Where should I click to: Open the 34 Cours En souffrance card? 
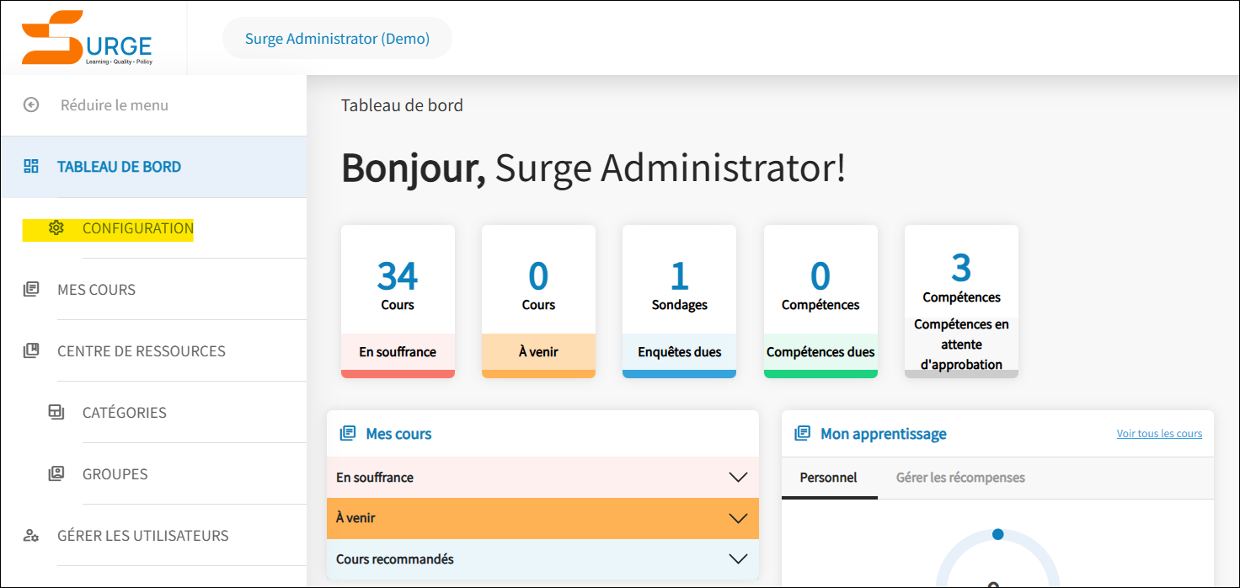pos(398,301)
